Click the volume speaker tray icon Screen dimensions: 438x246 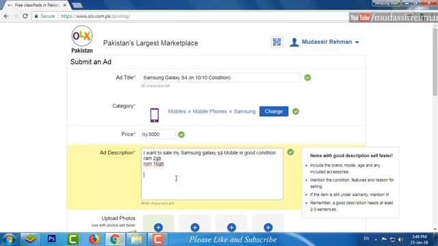coord(401,239)
